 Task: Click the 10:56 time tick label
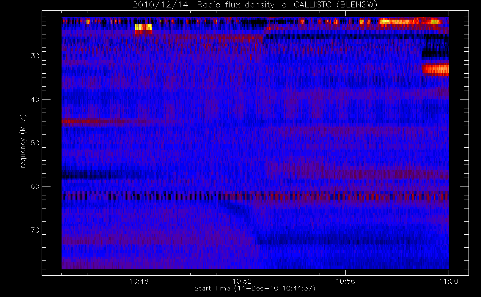pos(345,281)
